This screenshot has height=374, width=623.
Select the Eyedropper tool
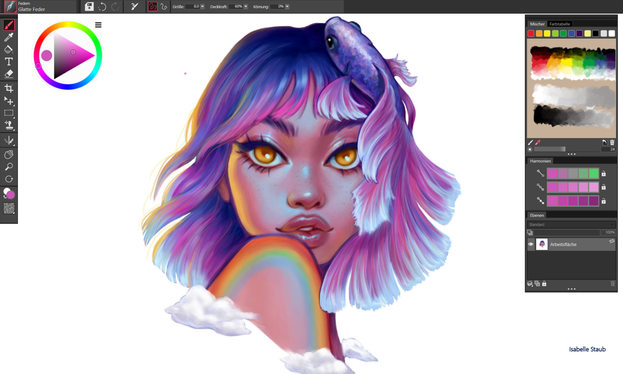9,37
